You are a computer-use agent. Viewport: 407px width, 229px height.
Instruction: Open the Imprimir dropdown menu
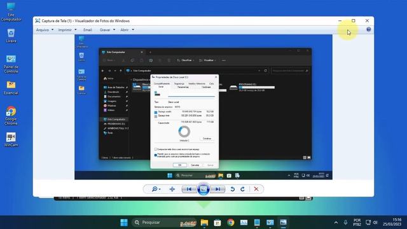tap(67, 30)
